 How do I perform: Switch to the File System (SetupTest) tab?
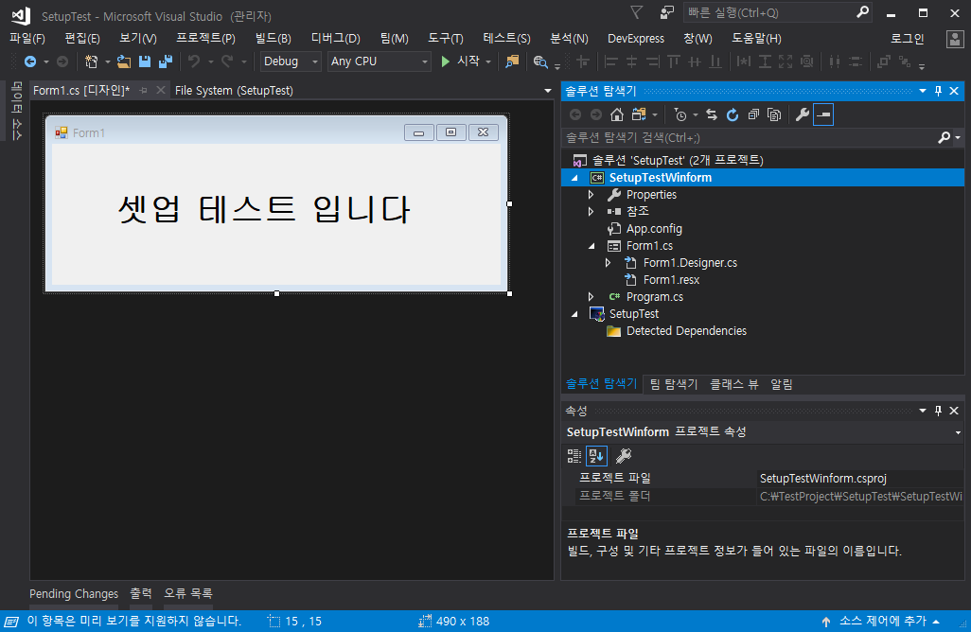234,91
